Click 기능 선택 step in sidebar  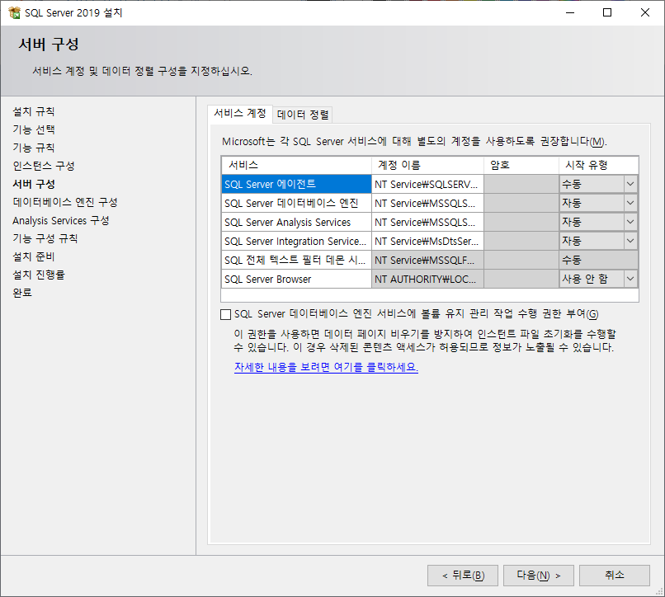34,129
